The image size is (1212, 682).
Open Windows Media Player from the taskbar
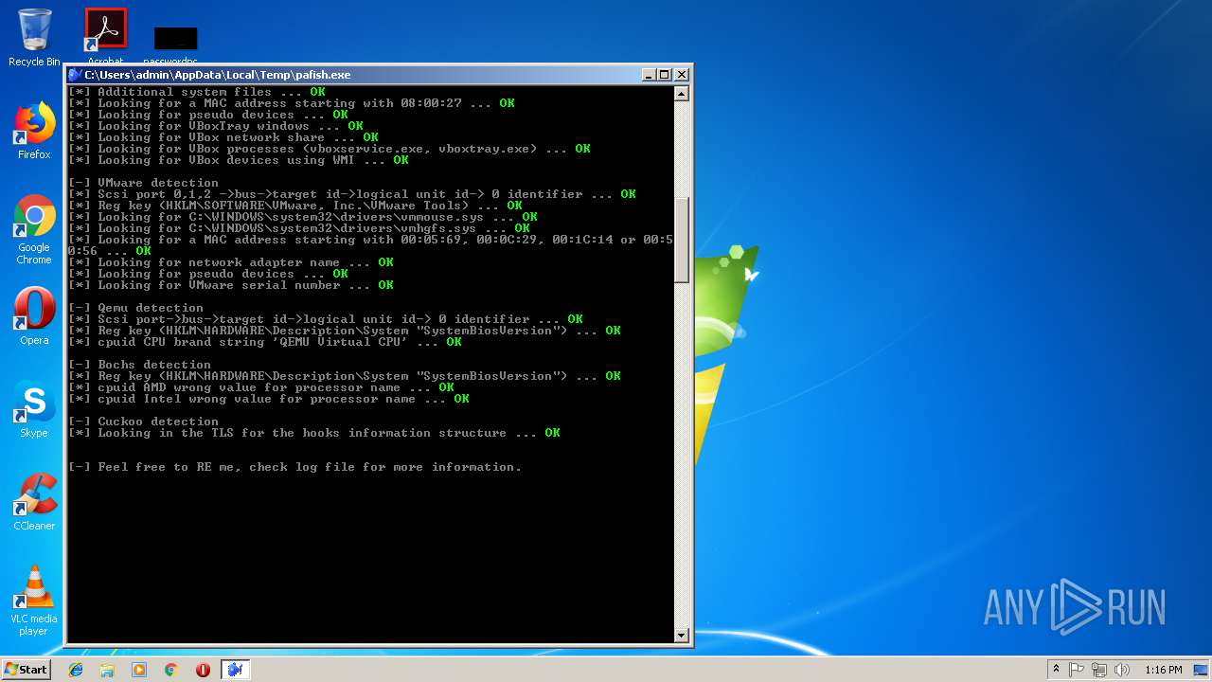point(139,670)
